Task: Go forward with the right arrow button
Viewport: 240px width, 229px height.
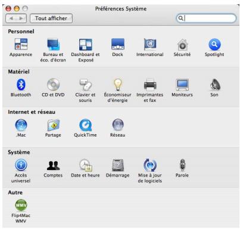Action: coord(21,18)
